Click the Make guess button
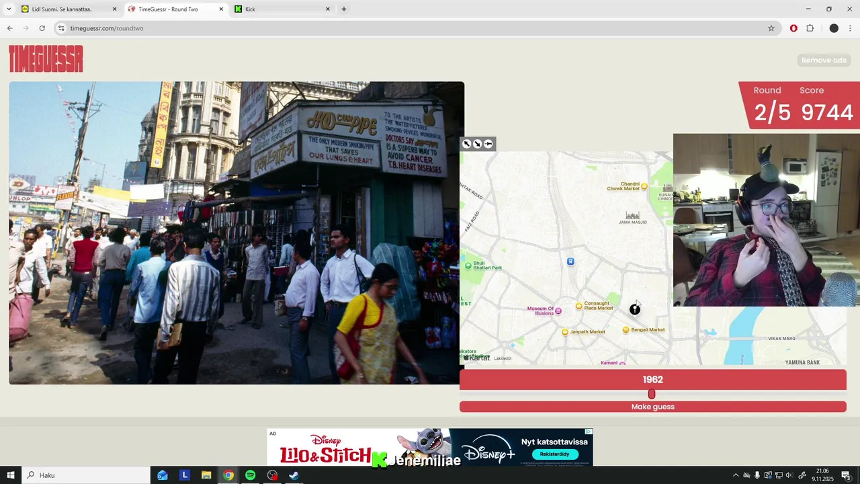860x484 pixels. pos(653,407)
